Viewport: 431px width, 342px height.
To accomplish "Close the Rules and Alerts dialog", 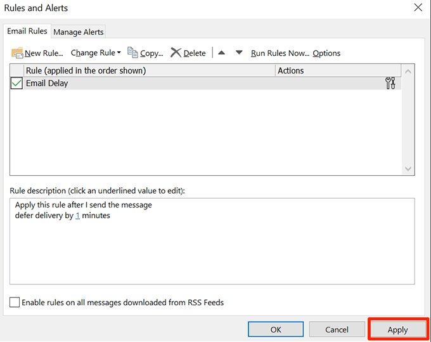I will click(x=417, y=8).
